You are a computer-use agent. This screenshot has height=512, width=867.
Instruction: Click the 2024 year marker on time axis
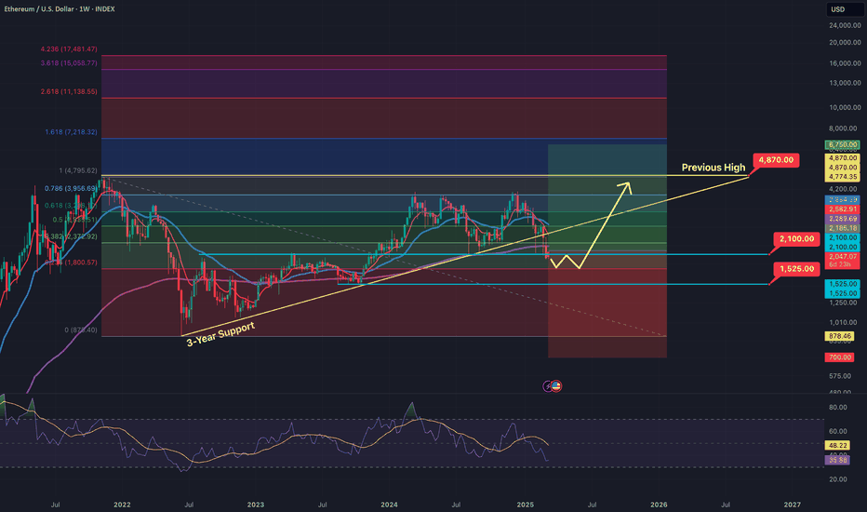click(x=389, y=505)
